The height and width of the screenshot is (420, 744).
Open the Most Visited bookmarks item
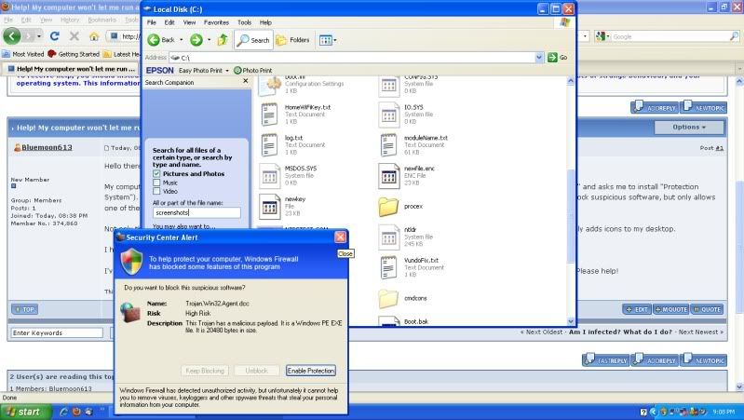point(23,54)
